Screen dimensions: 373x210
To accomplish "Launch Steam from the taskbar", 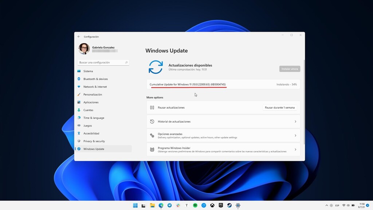I will 229,205.
